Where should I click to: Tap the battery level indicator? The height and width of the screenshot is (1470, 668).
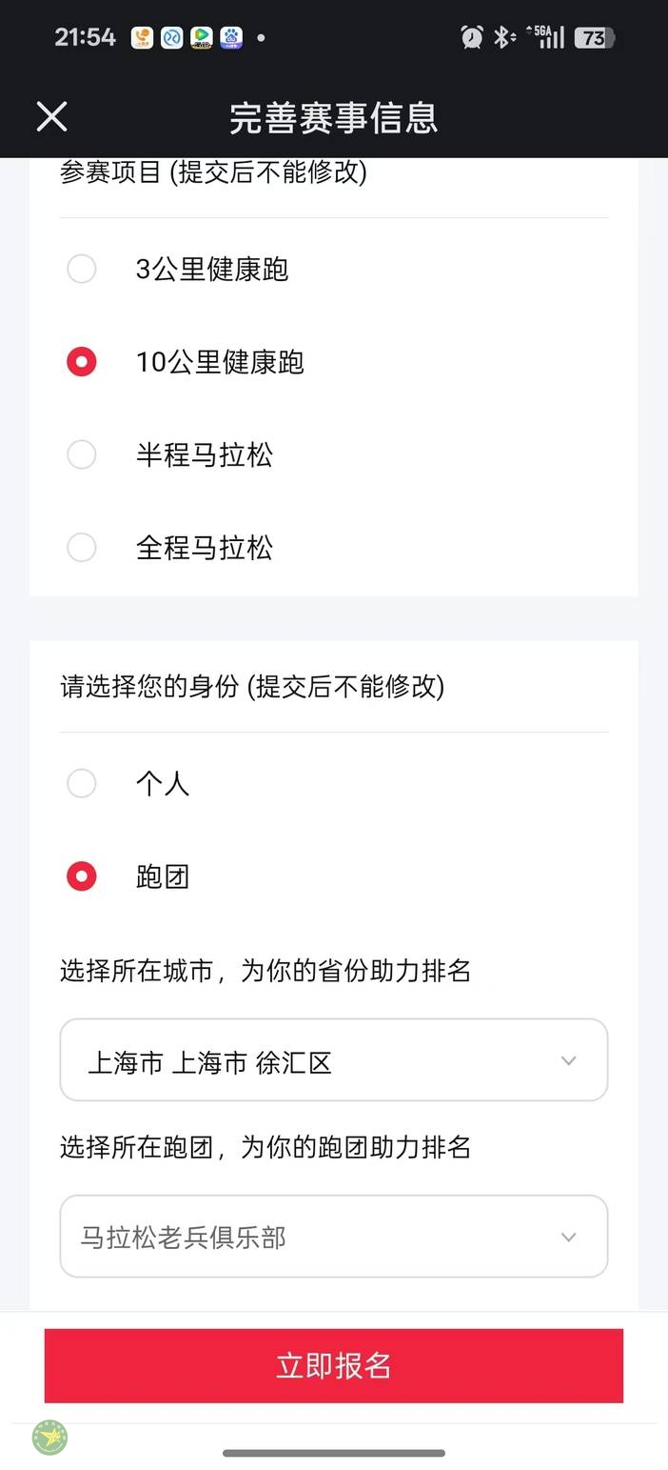click(x=596, y=37)
